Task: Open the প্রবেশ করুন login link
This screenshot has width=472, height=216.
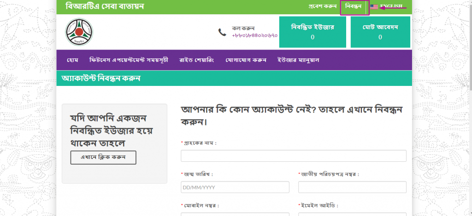Action: [x=322, y=7]
